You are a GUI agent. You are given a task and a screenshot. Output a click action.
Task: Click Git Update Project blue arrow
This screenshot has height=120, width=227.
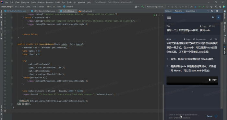coord(196,7)
